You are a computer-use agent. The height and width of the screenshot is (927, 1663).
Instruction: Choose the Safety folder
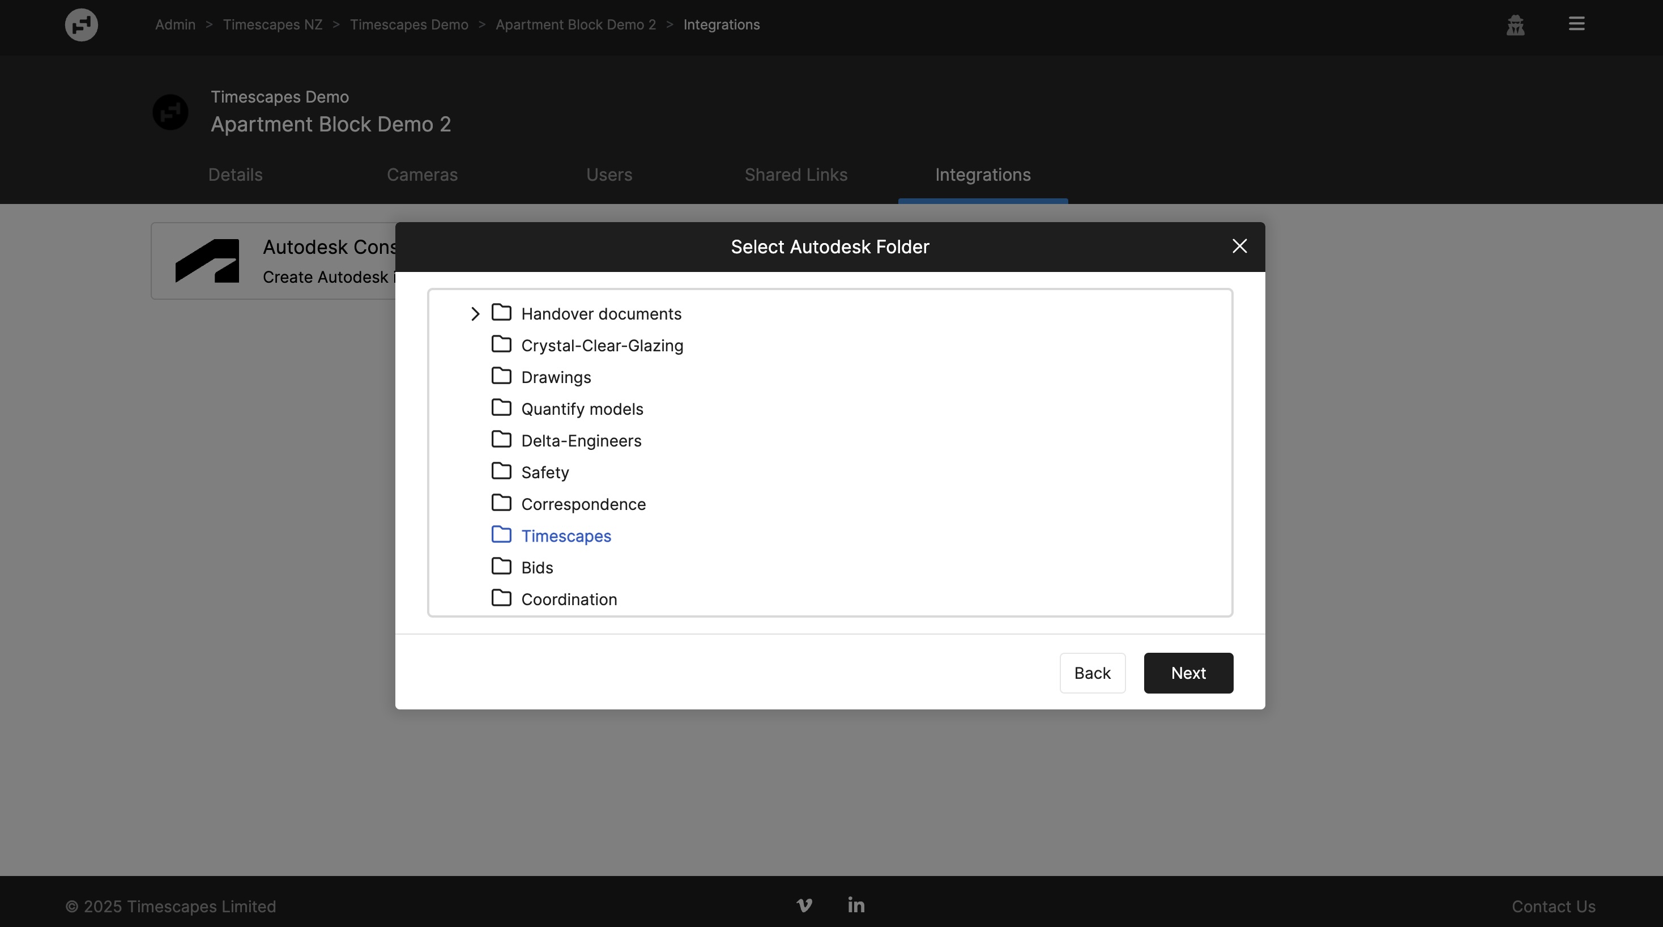click(545, 472)
